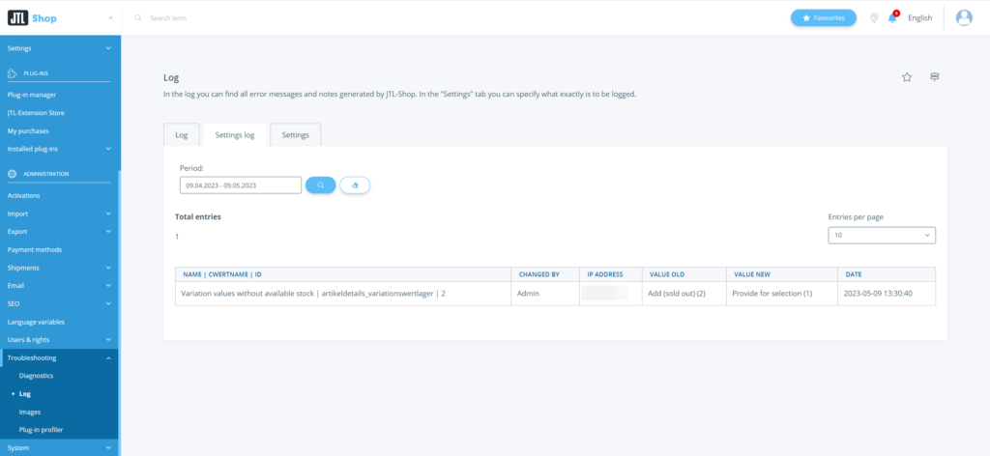
Task: Switch to the Settings tab
Action: [x=295, y=135]
